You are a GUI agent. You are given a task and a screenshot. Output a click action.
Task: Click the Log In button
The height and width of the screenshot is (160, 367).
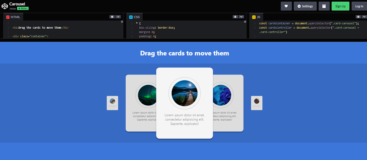tap(359, 6)
